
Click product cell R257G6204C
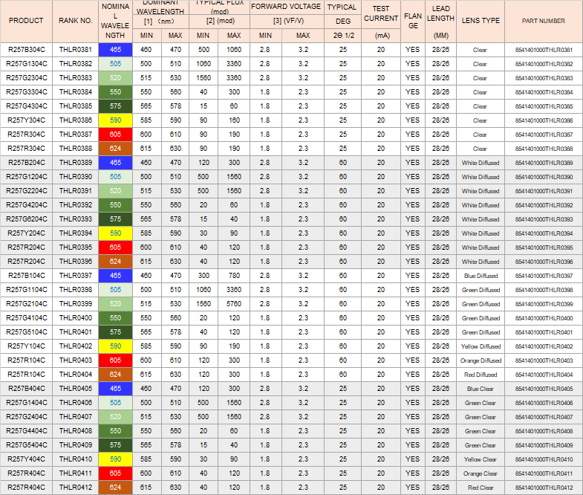27,219
